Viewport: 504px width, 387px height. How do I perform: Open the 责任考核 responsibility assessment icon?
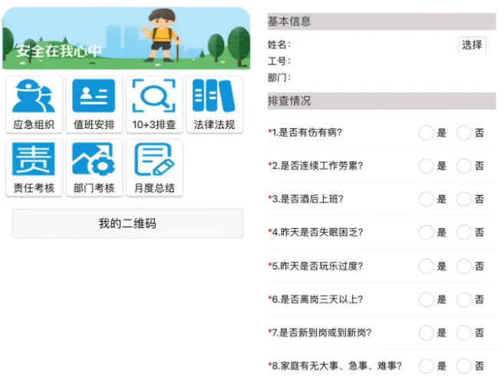34,167
